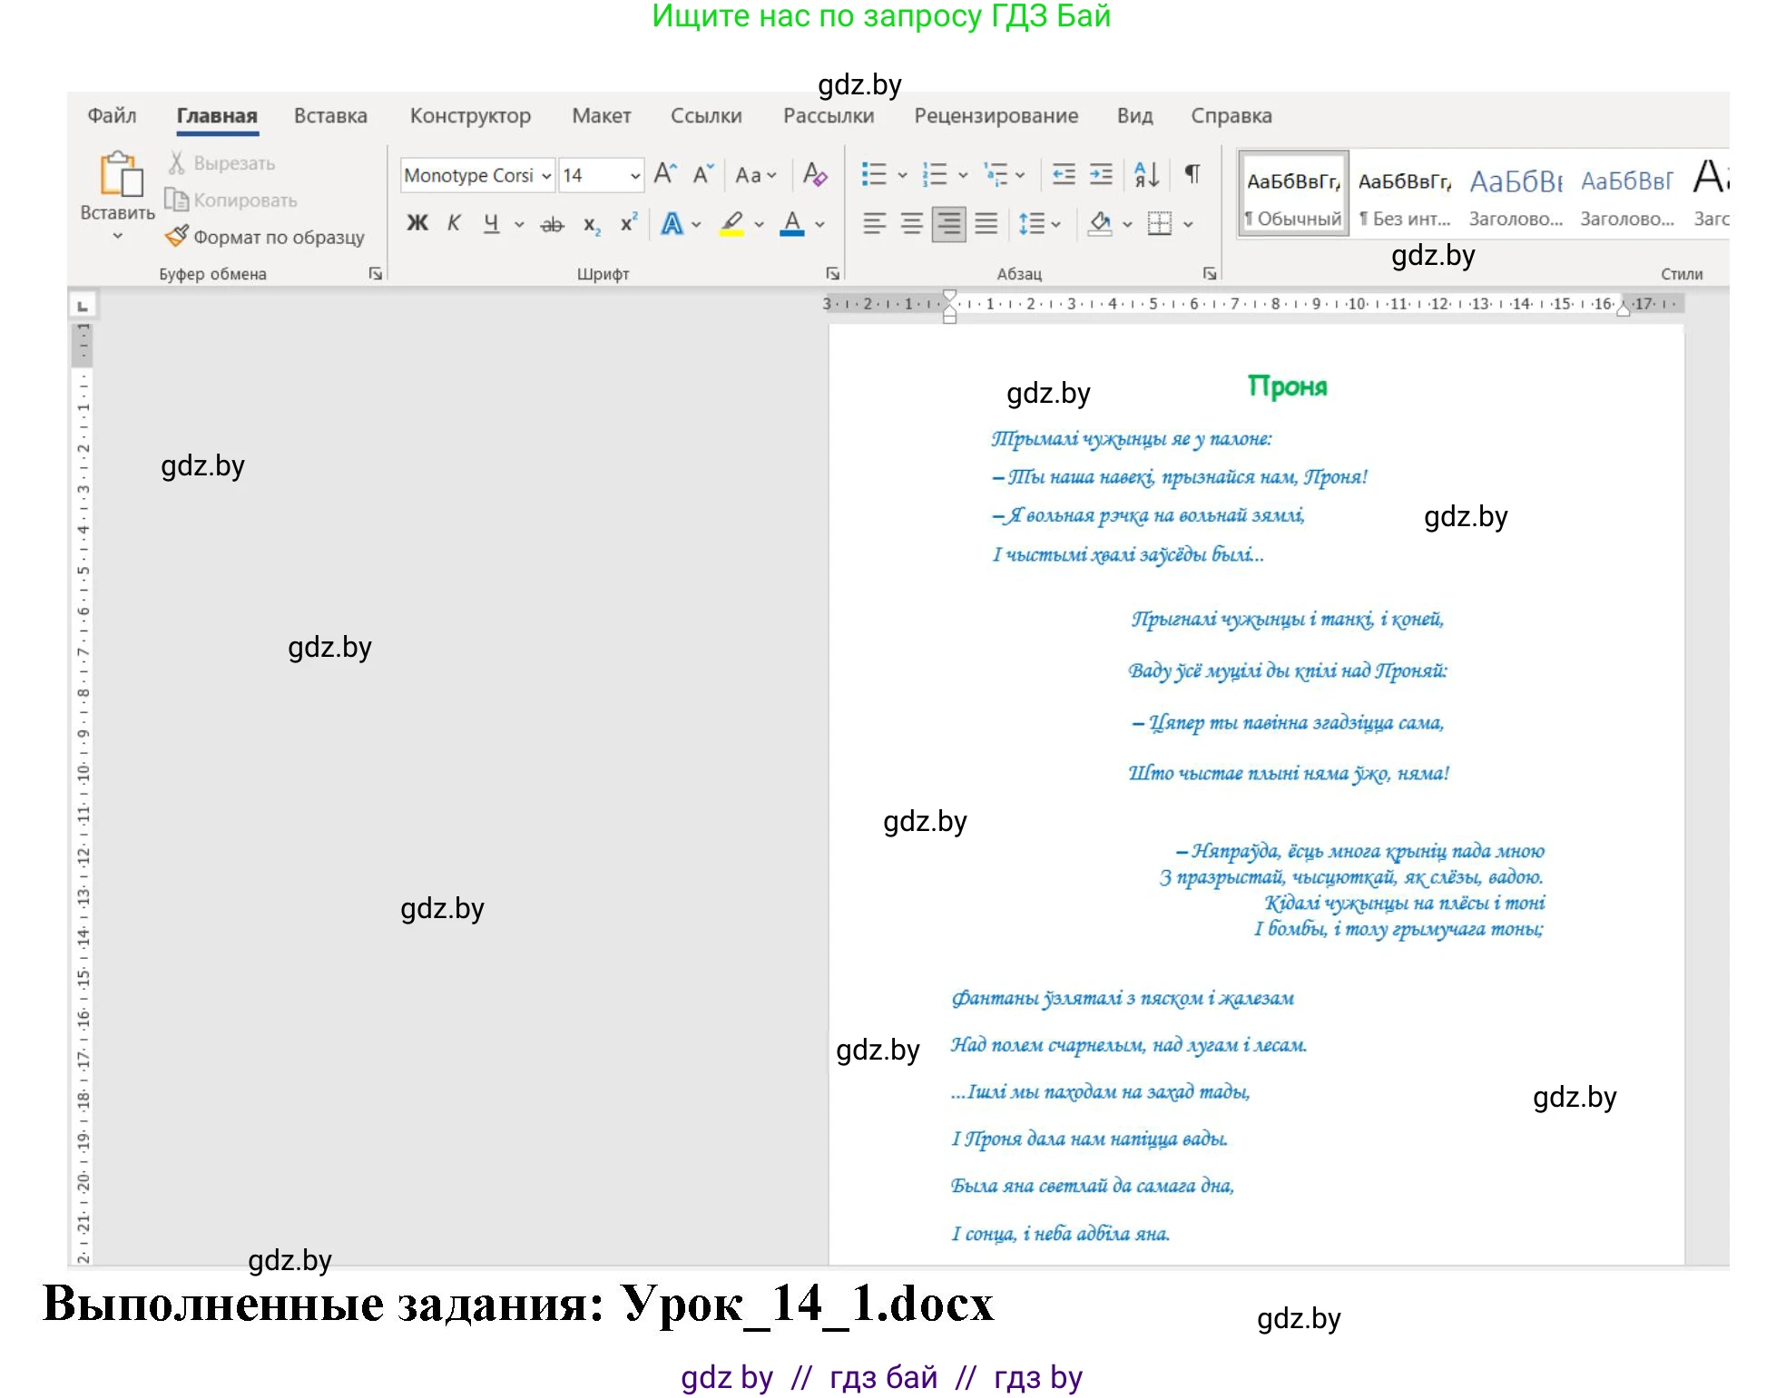Toggle Italic formatting (К)
Image resolution: width=1766 pixels, height=1398 pixels.
click(454, 223)
